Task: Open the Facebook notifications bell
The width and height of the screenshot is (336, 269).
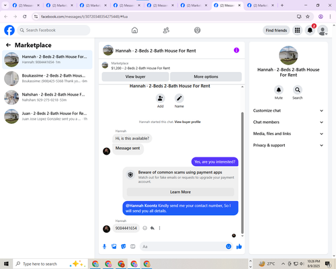Action: tap(310, 30)
